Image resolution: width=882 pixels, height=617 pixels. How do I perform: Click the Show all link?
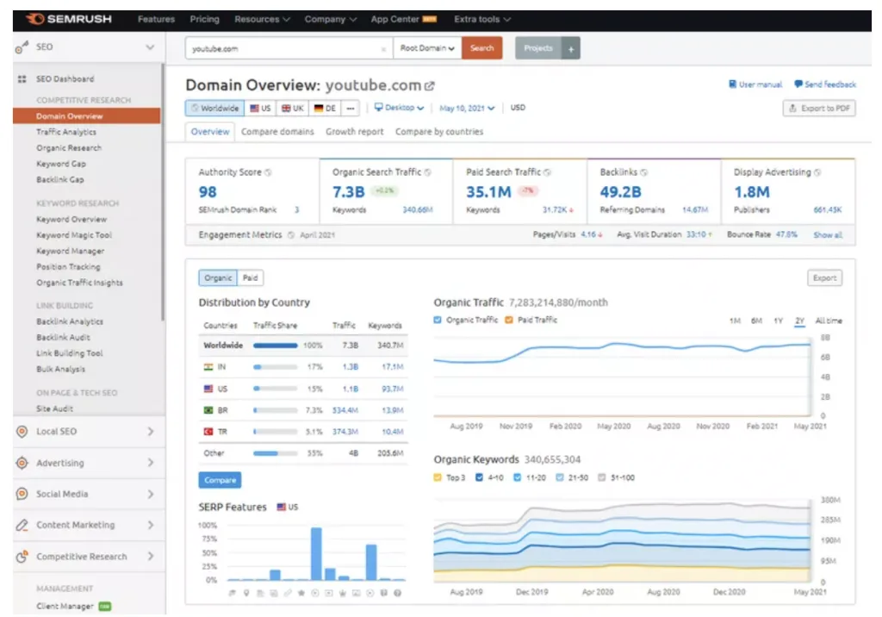point(828,235)
